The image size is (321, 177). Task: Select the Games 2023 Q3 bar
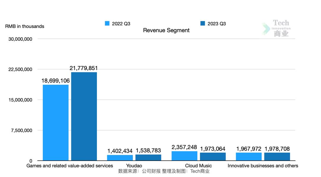(x=84, y=116)
